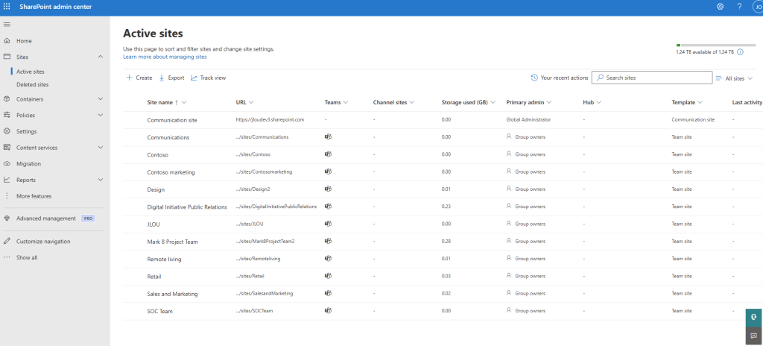The width and height of the screenshot is (763, 346).
Task: Open help question mark icon
Action: click(x=739, y=7)
